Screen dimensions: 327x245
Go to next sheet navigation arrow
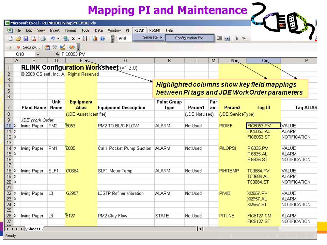click(17, 229)
